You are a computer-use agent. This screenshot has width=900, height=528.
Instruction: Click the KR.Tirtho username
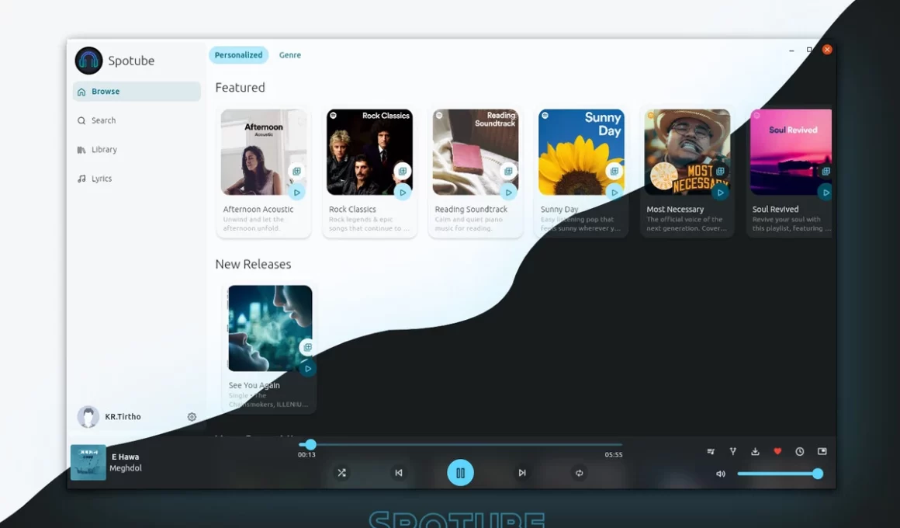coord(123,417)
